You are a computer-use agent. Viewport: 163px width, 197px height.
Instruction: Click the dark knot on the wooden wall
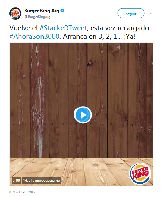(89, 64)
